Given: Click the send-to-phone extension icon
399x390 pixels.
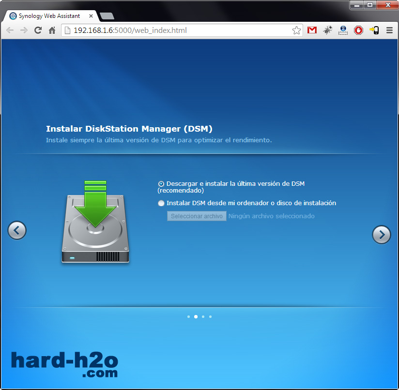Looking at the screenshot, I should point(374,30).
